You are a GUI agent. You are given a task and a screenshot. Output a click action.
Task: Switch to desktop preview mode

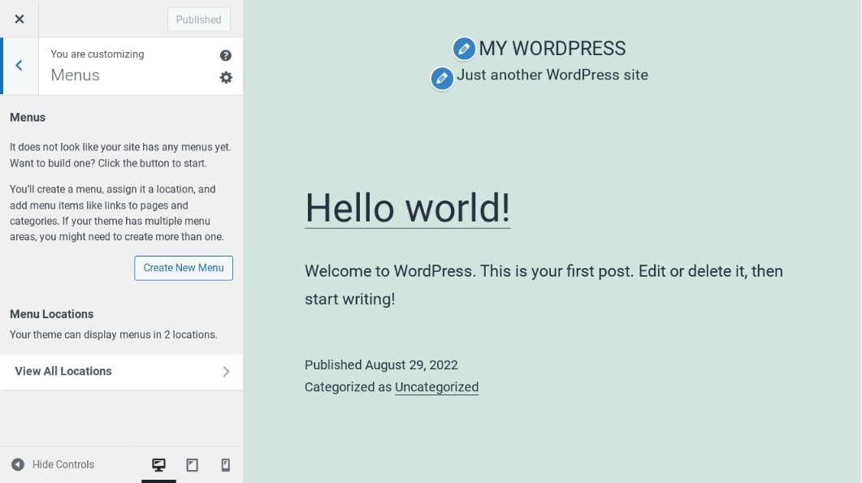[159, 465]
